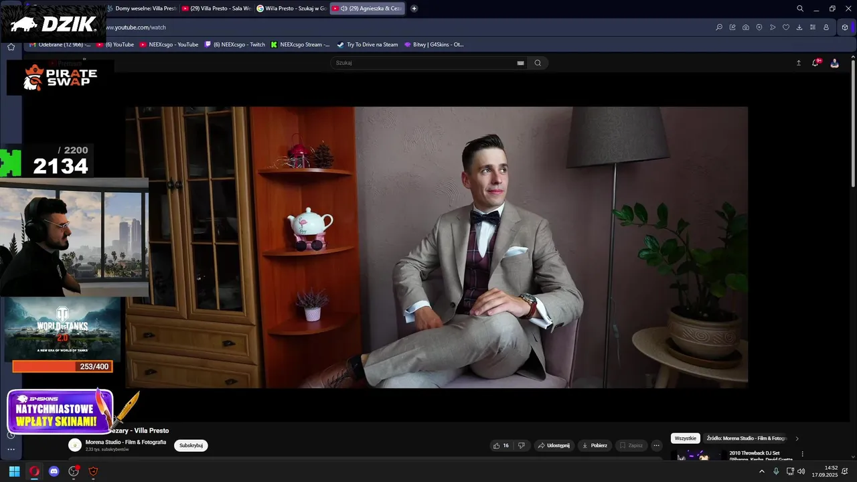This screenshot has width=857, height=482.
Task: Open Opera easy setup sliders icon
Action: pyautogui.click(x=813, y=27)
